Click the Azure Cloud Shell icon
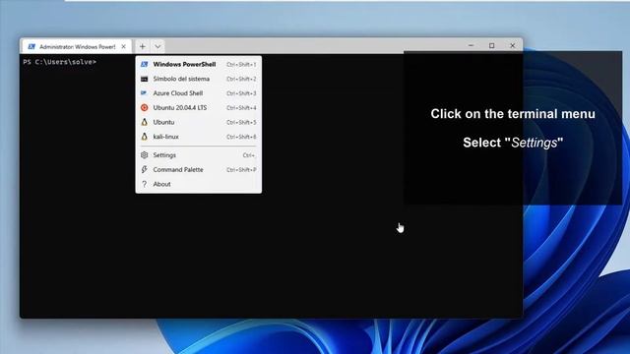 [145, 93]
